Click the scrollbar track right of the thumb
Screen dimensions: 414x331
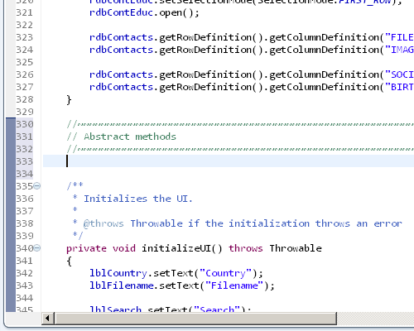pyautogui.click(x=375, y=319)
